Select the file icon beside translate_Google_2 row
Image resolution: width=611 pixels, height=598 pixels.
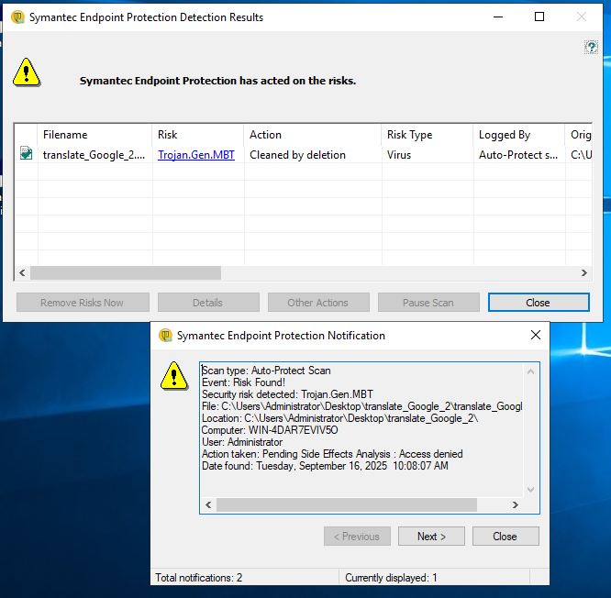point(26,153)
